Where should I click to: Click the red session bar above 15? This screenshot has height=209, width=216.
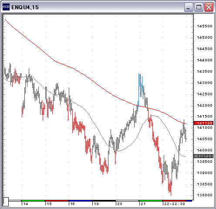[57, 201]
